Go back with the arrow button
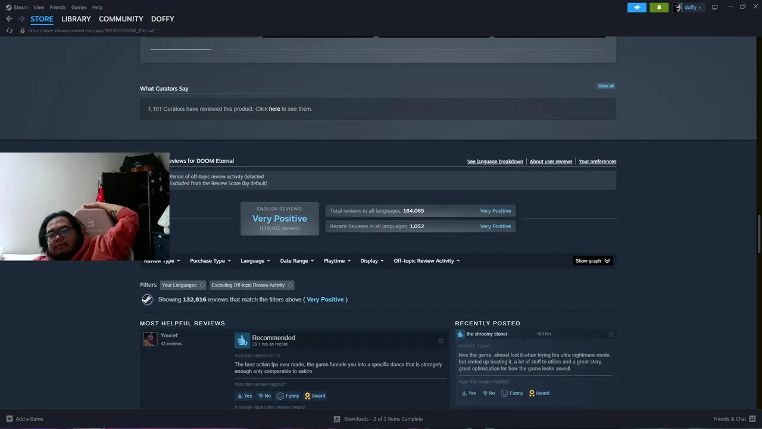This screenshot has width=762, height=429. (9, 19)
